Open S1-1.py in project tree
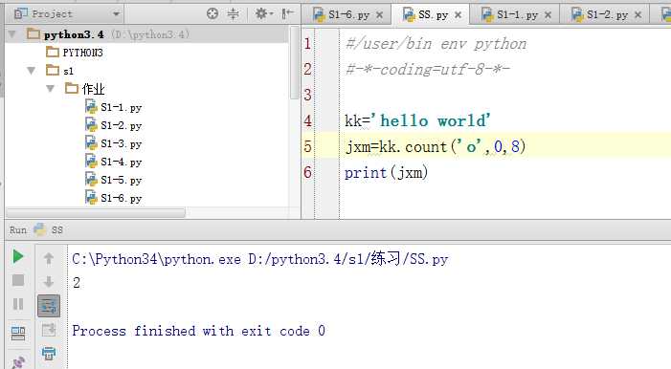Screen dimensions: 671x369 (113, 107)
